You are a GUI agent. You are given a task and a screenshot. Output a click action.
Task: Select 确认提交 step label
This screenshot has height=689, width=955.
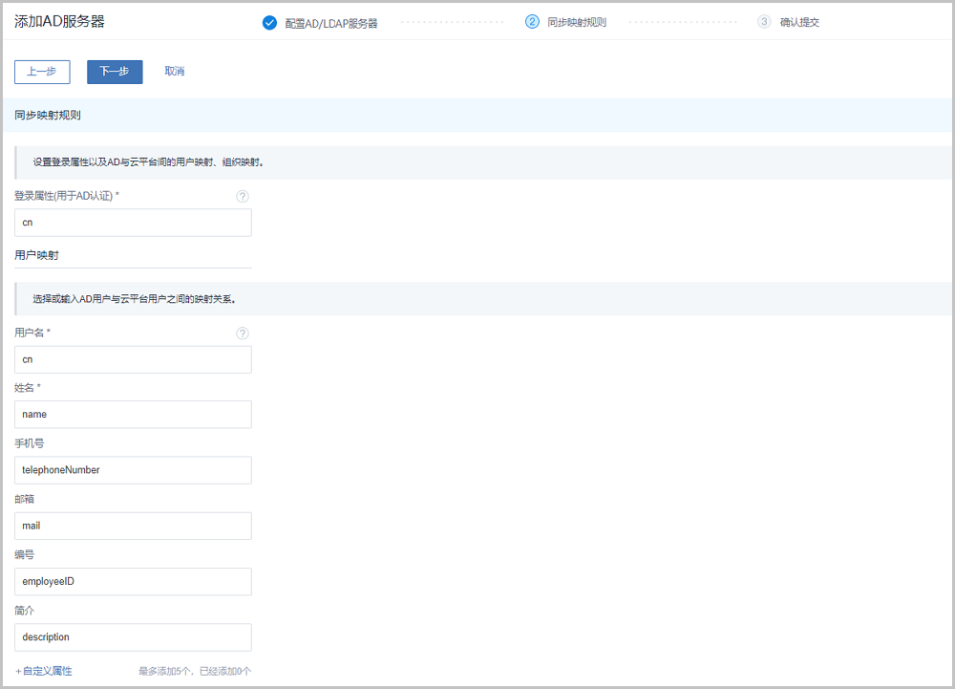[x=799, y=22]
